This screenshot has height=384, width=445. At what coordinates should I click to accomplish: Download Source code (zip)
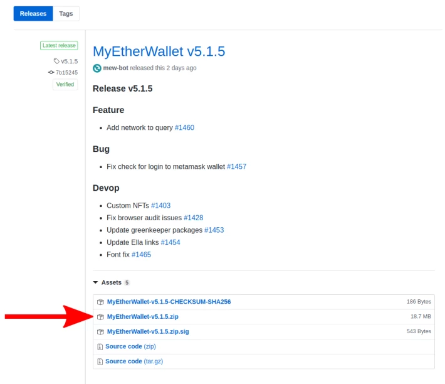[x=130, y=346]
